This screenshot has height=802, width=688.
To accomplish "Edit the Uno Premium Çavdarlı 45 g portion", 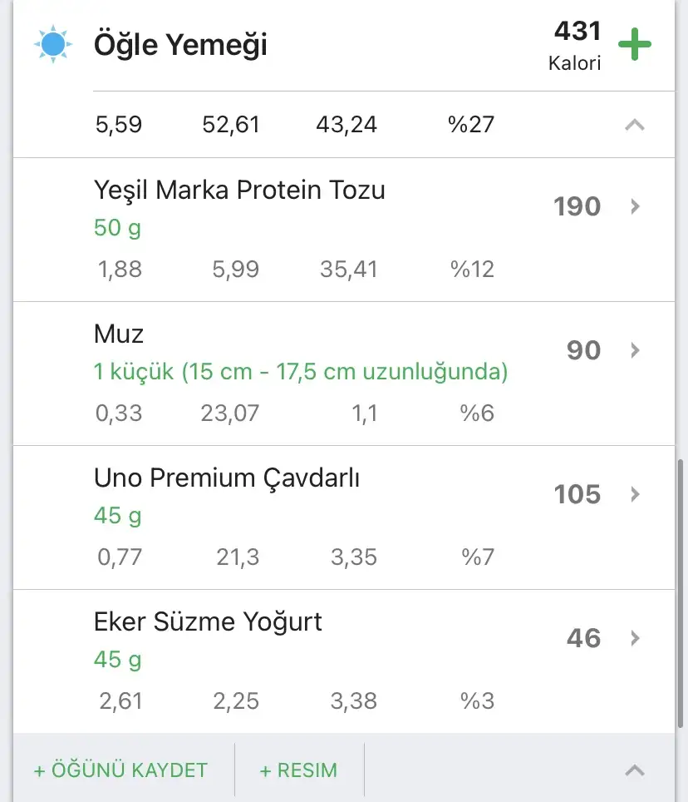I will [x=117, y=516].
